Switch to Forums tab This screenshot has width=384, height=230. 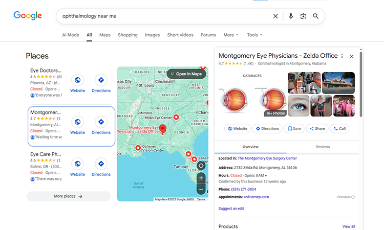[208, 35]
